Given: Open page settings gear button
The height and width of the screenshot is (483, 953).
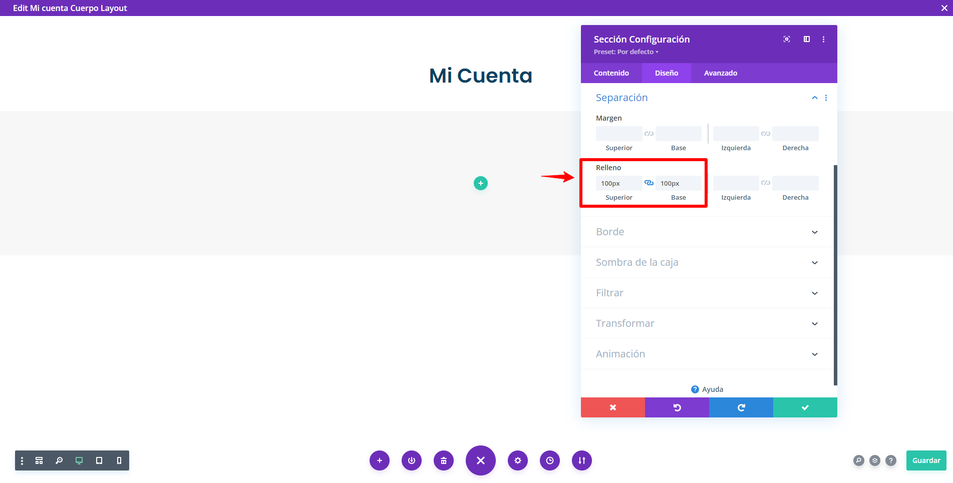Looking at the screenshot, I should [518, 460].
